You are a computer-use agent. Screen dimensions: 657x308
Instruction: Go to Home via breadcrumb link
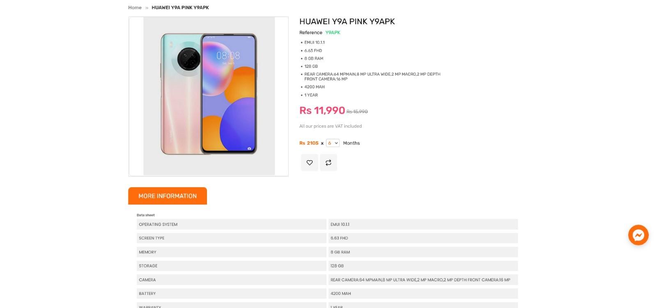[x=135, y=7]
